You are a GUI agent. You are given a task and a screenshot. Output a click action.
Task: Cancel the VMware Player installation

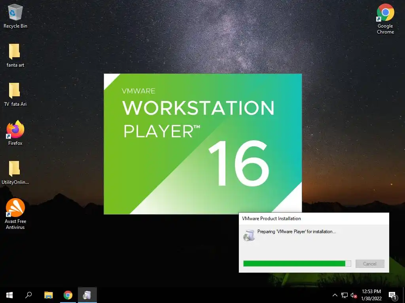click(x=370, y=264)
